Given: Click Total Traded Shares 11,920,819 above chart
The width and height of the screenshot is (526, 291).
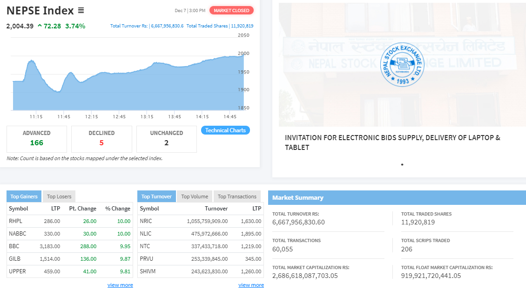Looking at the screenshot, I should (220, 26).
